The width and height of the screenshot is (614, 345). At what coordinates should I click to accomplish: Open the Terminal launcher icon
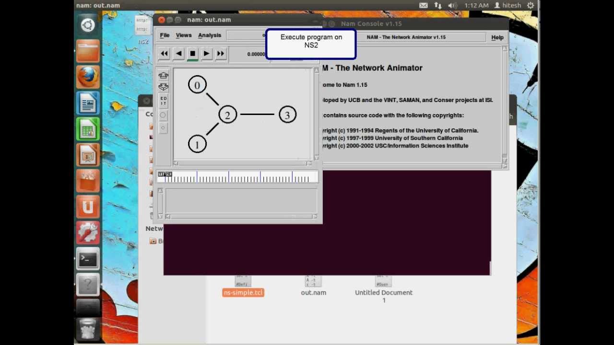coord(88,259)
